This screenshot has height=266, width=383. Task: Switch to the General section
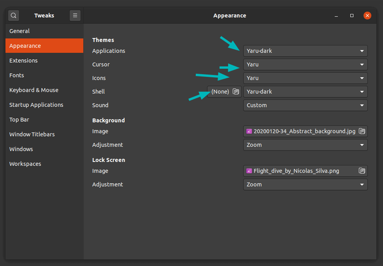click(x=19, y=31)
